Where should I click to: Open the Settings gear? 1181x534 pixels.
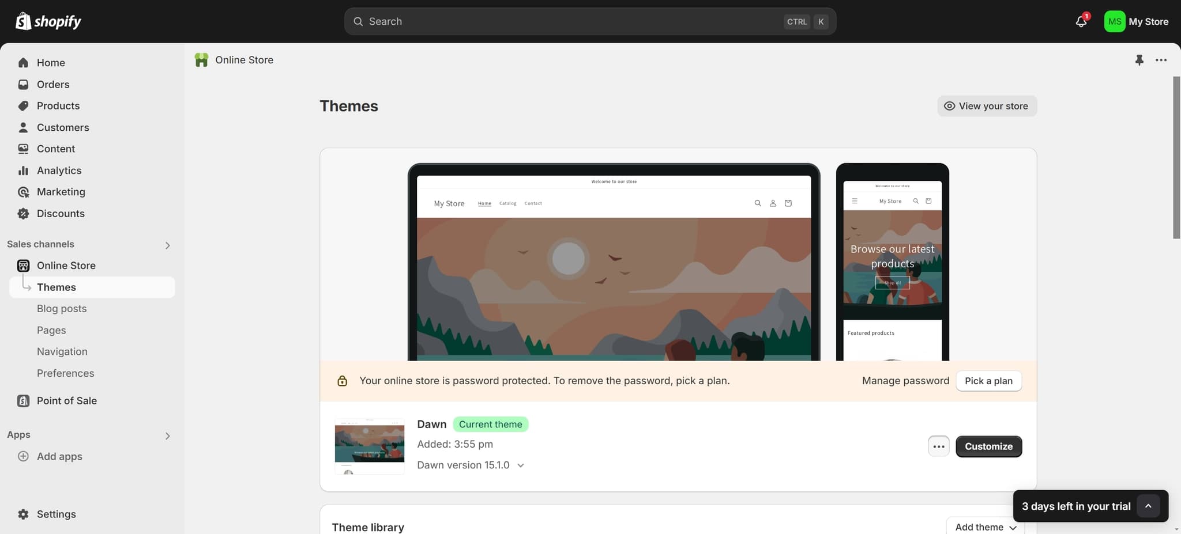[x=23, y=514]
